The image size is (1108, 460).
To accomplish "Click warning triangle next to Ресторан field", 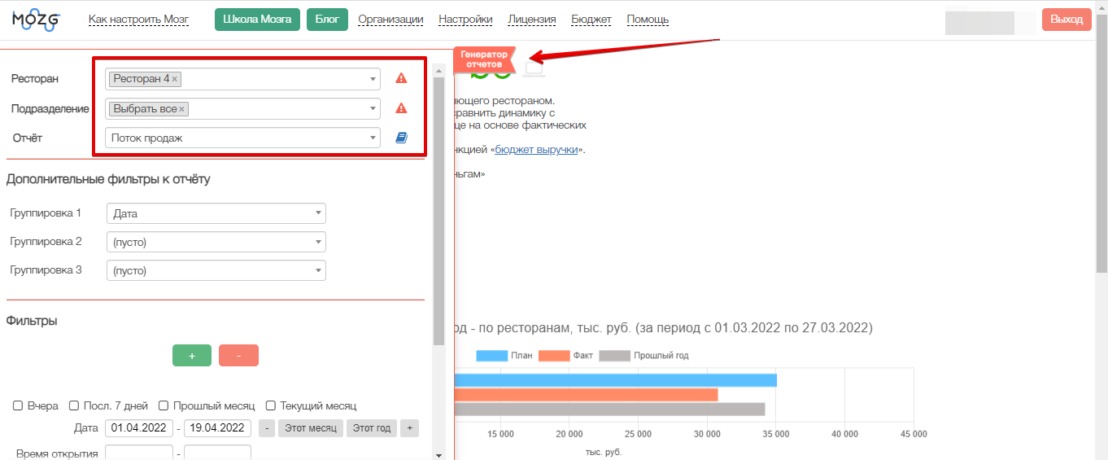I will pos(401,79).
